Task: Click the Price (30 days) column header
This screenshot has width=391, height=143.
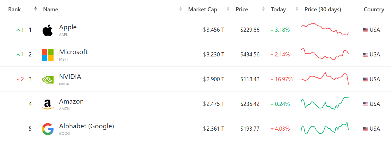Action: click(x=323, y=10)
